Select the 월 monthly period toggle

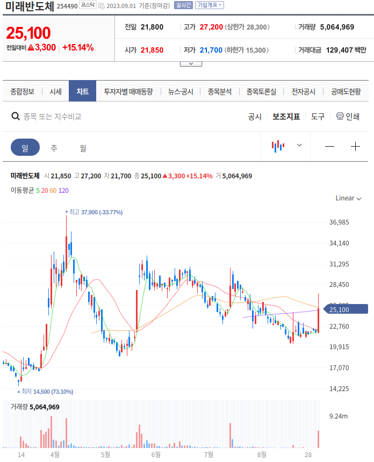click(x=83, y=148)
